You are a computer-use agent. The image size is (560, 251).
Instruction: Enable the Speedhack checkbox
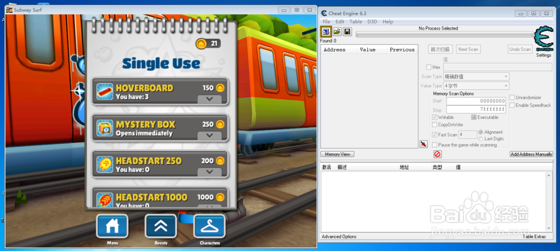click(x=512, y=105)
